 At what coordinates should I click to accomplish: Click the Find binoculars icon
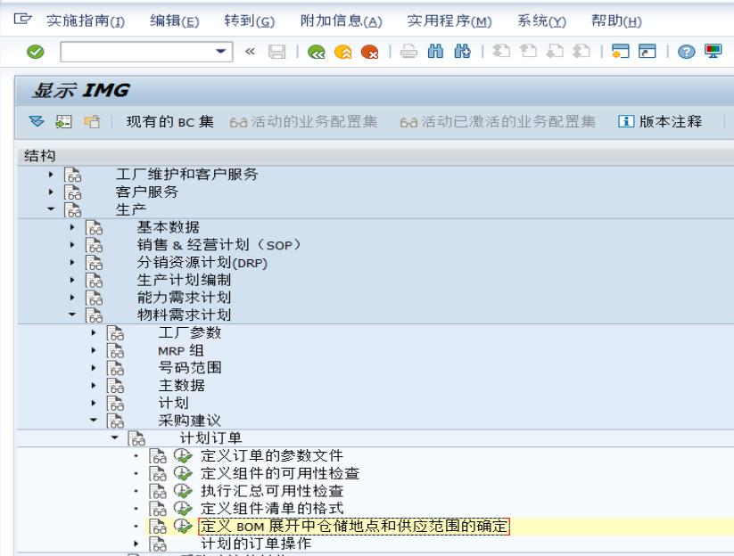435,52
